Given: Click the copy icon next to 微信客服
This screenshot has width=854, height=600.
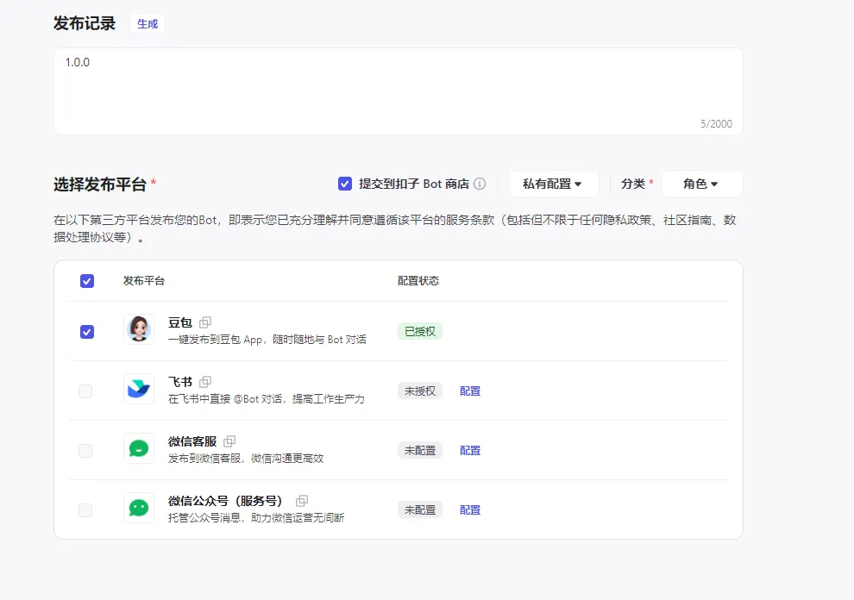Looking at the screenshot, I should point(229,441).
